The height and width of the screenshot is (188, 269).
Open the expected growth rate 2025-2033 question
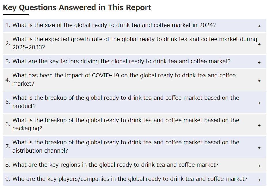pyautogui.click(x=135, y=43)
